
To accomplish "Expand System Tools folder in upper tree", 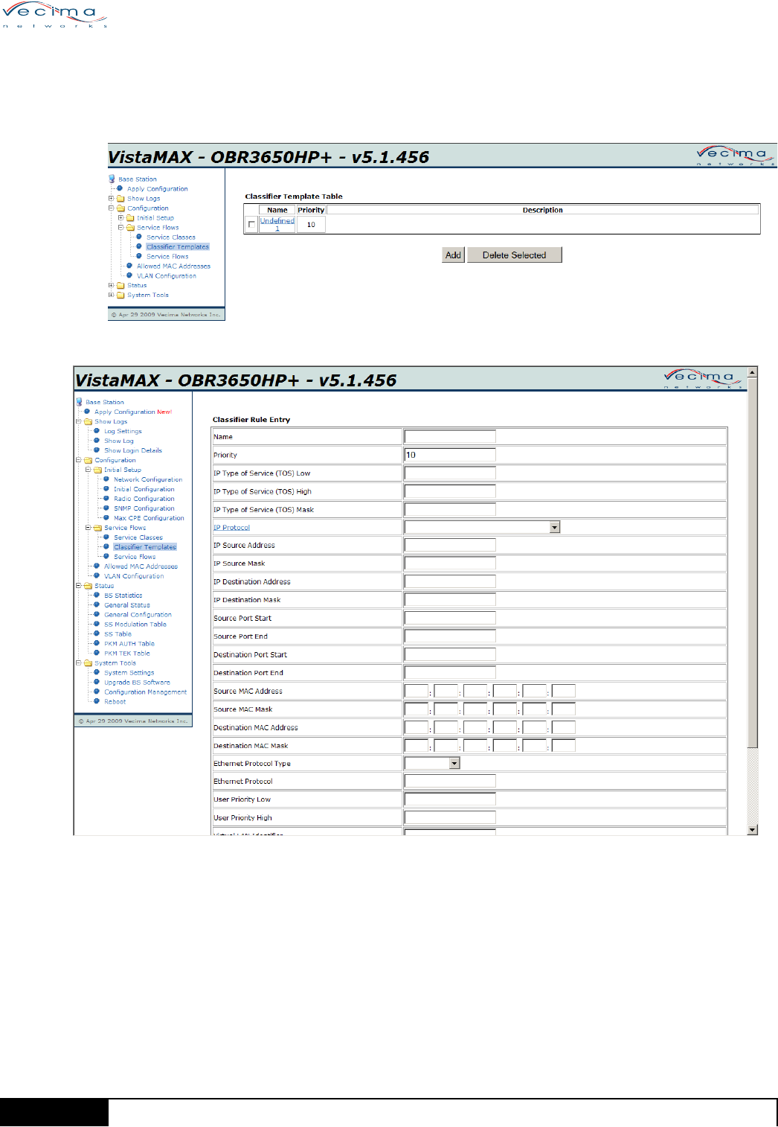I will [112, 295].
